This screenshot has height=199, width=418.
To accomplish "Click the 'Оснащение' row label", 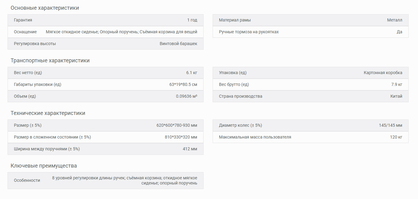I will [25, 32].
